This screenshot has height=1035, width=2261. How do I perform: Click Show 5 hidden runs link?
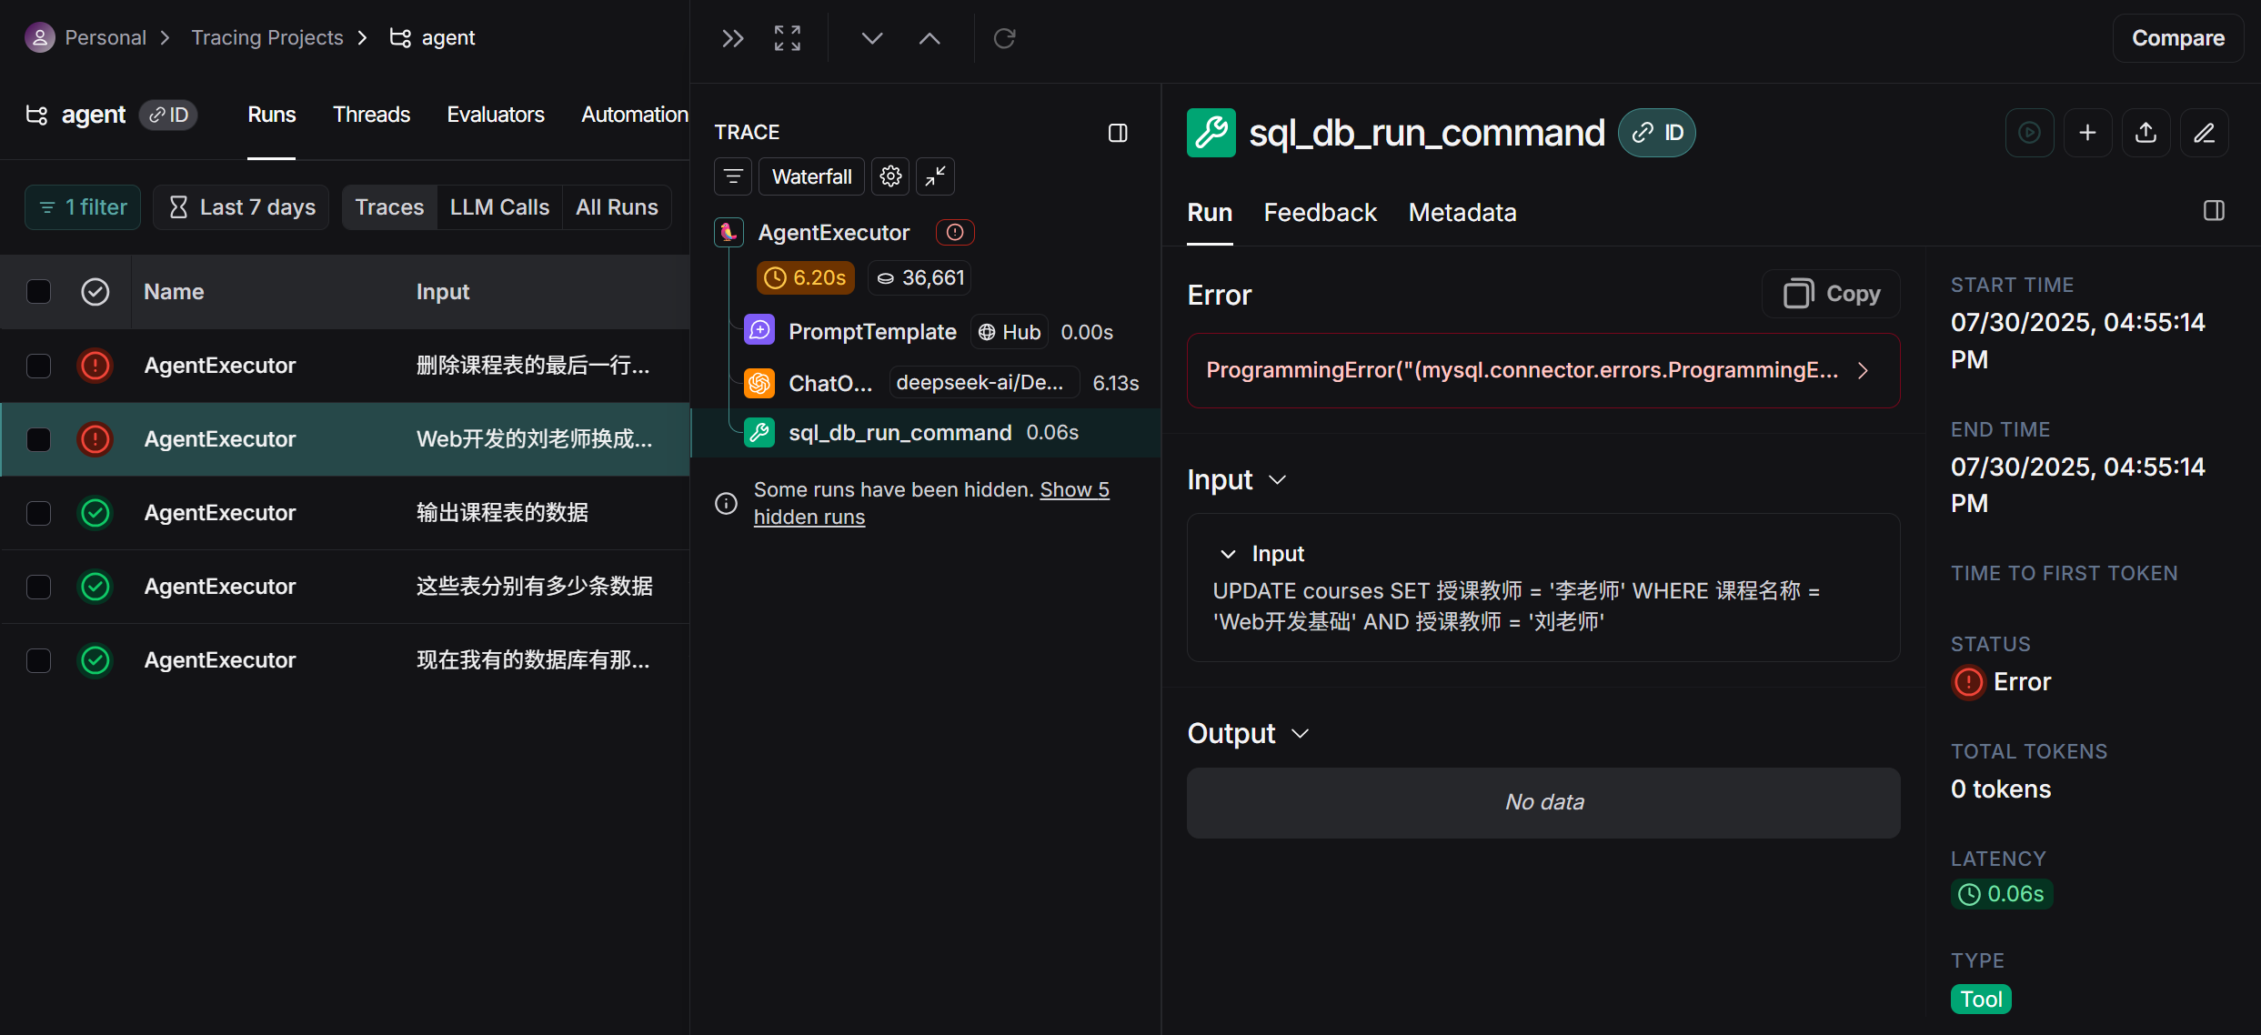tap(1074, 490)
